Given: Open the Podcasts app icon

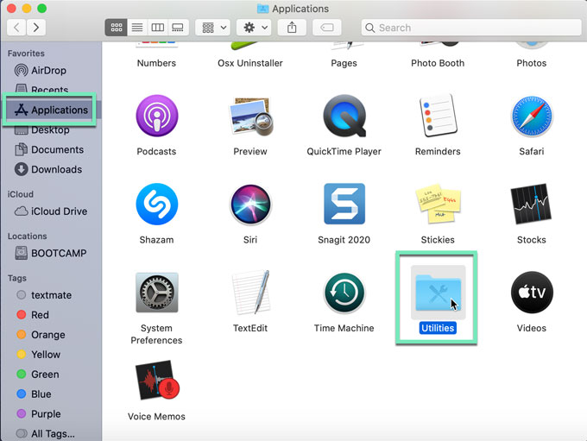Looking at the screenshot, I should (x=156, y=117).
